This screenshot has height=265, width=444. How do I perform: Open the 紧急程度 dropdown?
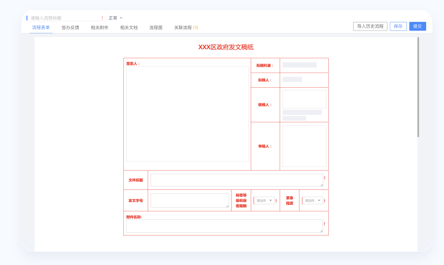[x=313, y=200]
